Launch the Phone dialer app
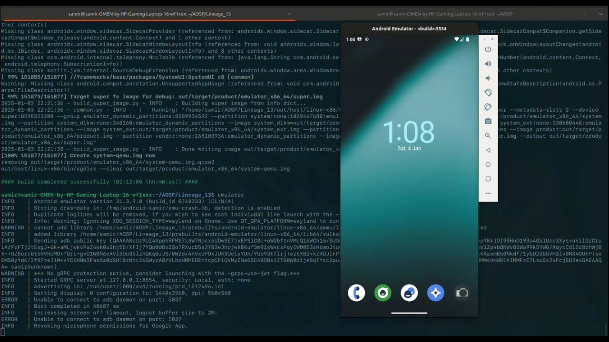The image size is (609, 342). pos(356,293)
